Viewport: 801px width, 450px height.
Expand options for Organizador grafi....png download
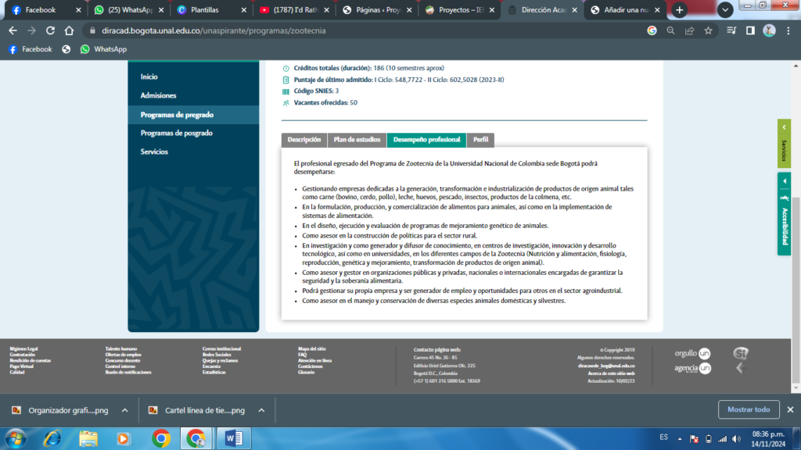124,409
